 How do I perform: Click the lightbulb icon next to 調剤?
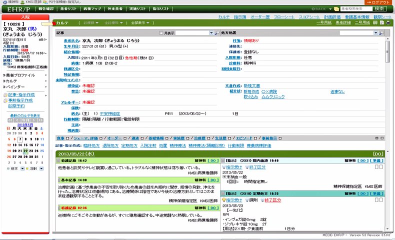[247, 200]
